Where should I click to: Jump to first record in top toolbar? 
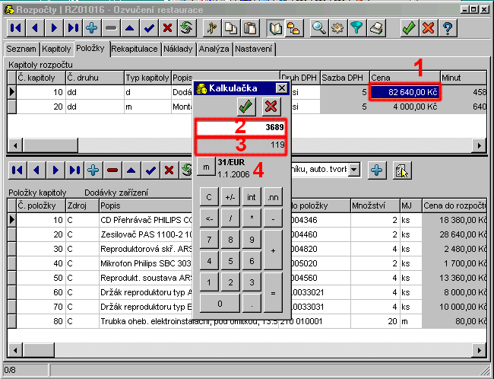[16, 28]
